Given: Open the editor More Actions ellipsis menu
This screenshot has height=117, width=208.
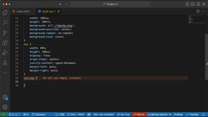Looking at the screenshot, I should tap(203, 11).
